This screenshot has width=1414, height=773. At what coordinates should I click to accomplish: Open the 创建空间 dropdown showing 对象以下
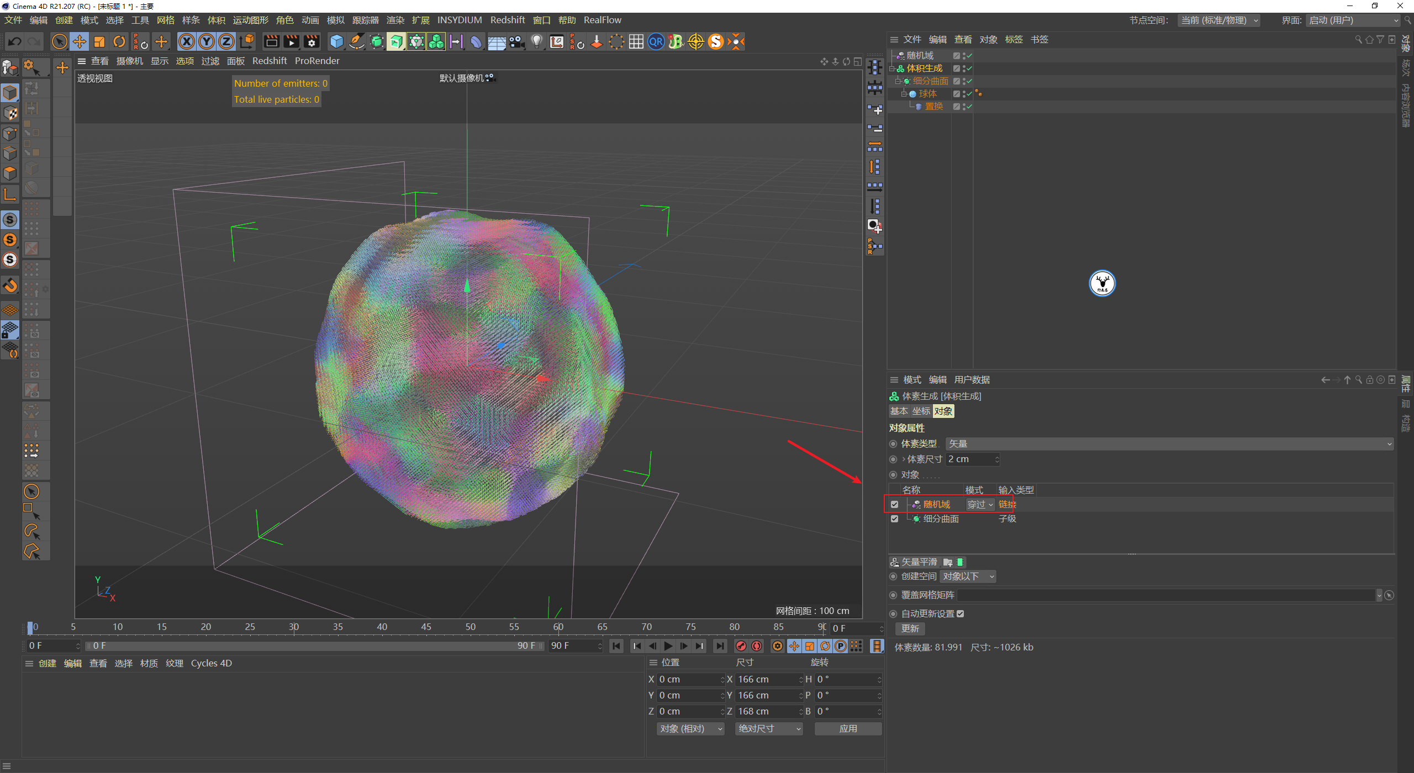pos(968,576)
